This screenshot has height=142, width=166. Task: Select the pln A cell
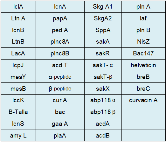click(143, 7)
